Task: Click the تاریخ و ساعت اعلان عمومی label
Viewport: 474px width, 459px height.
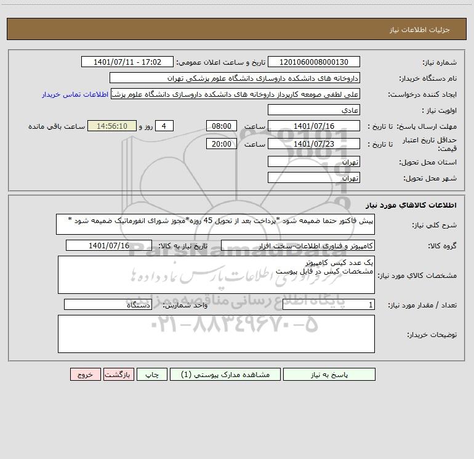Action: pos(221,62)
